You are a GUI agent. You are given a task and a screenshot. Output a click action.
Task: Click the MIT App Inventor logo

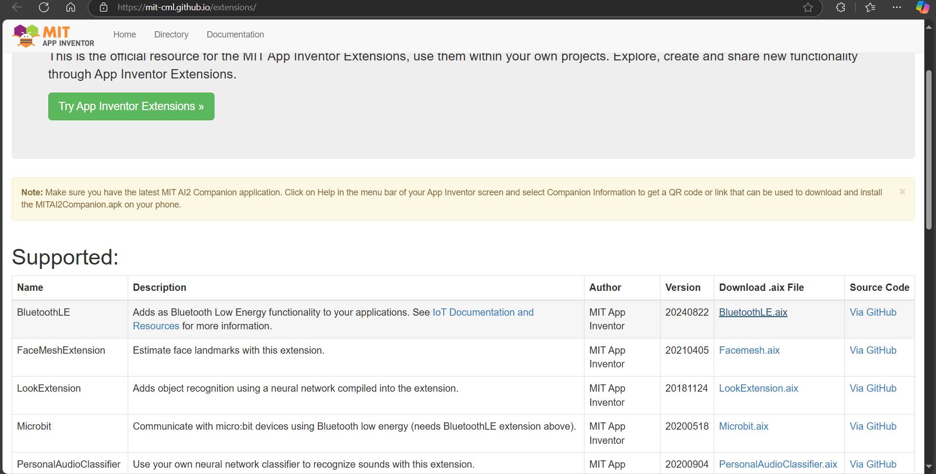pyautogui.click(x=54, y=36)
